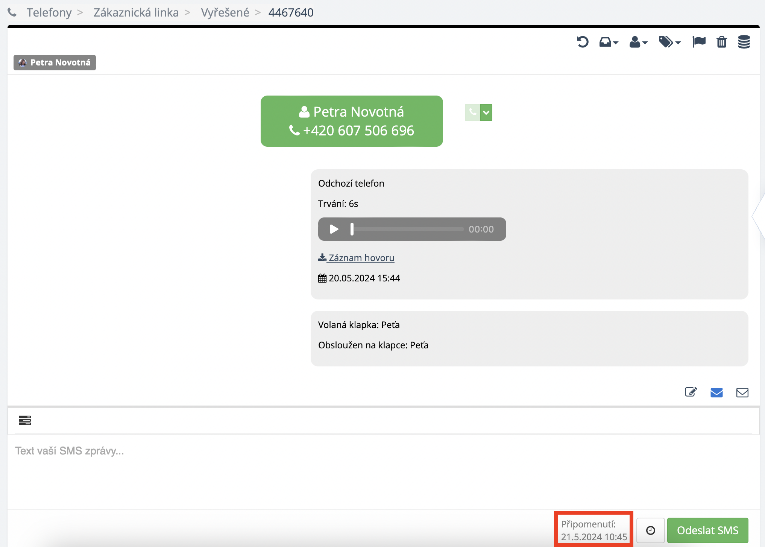Click the undo/reopen arrow icon
The image size is (765, 547).
pyautogui.click(x=582, y=42)
